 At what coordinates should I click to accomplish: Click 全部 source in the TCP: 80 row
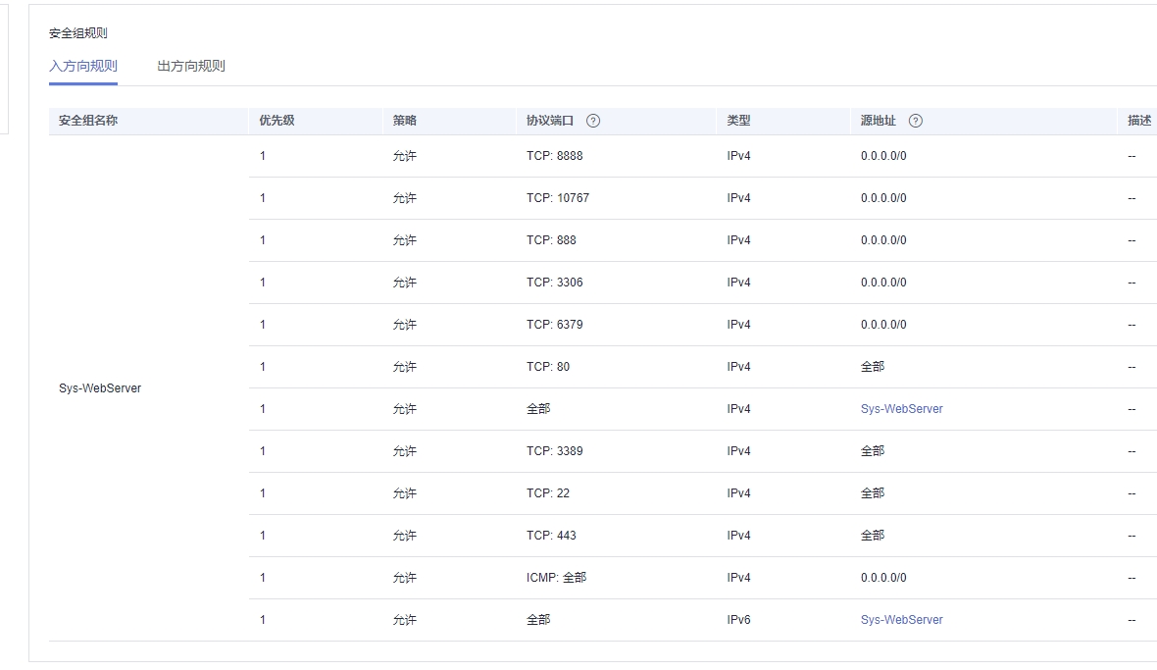click(x=873, y=367)
